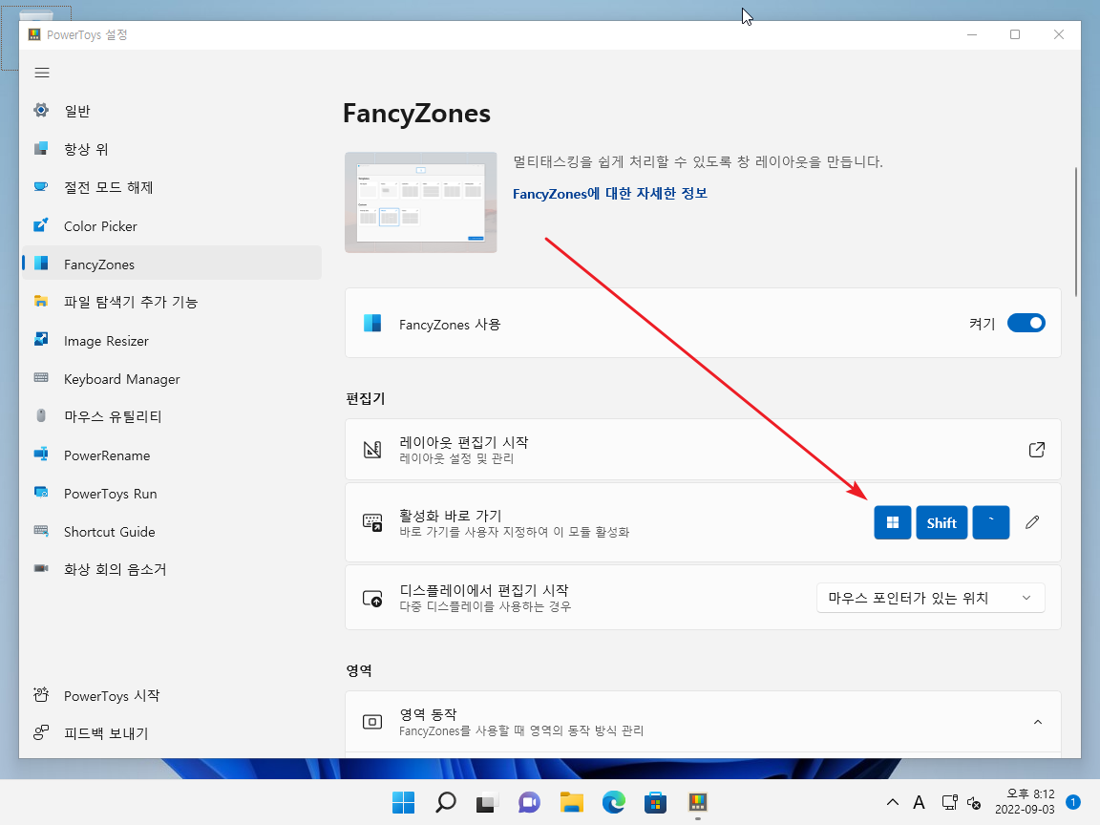Open the hamburger navigation menu

click(x=42, y=73)
